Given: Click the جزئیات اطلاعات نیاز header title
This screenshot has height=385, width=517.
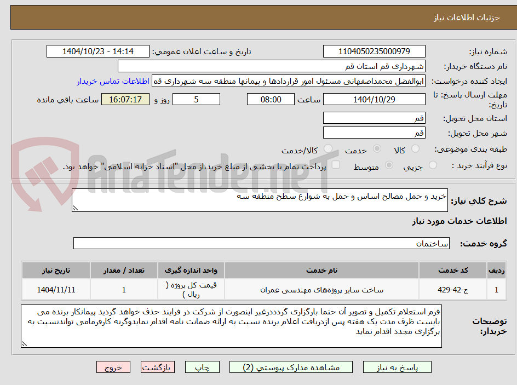Looking at the screenshot, I should (467, 18).
